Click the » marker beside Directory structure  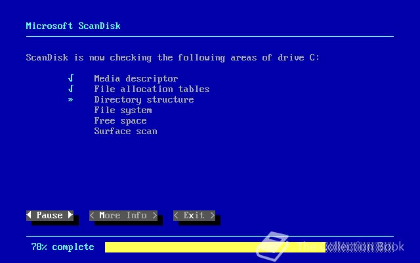coord(70,100)
